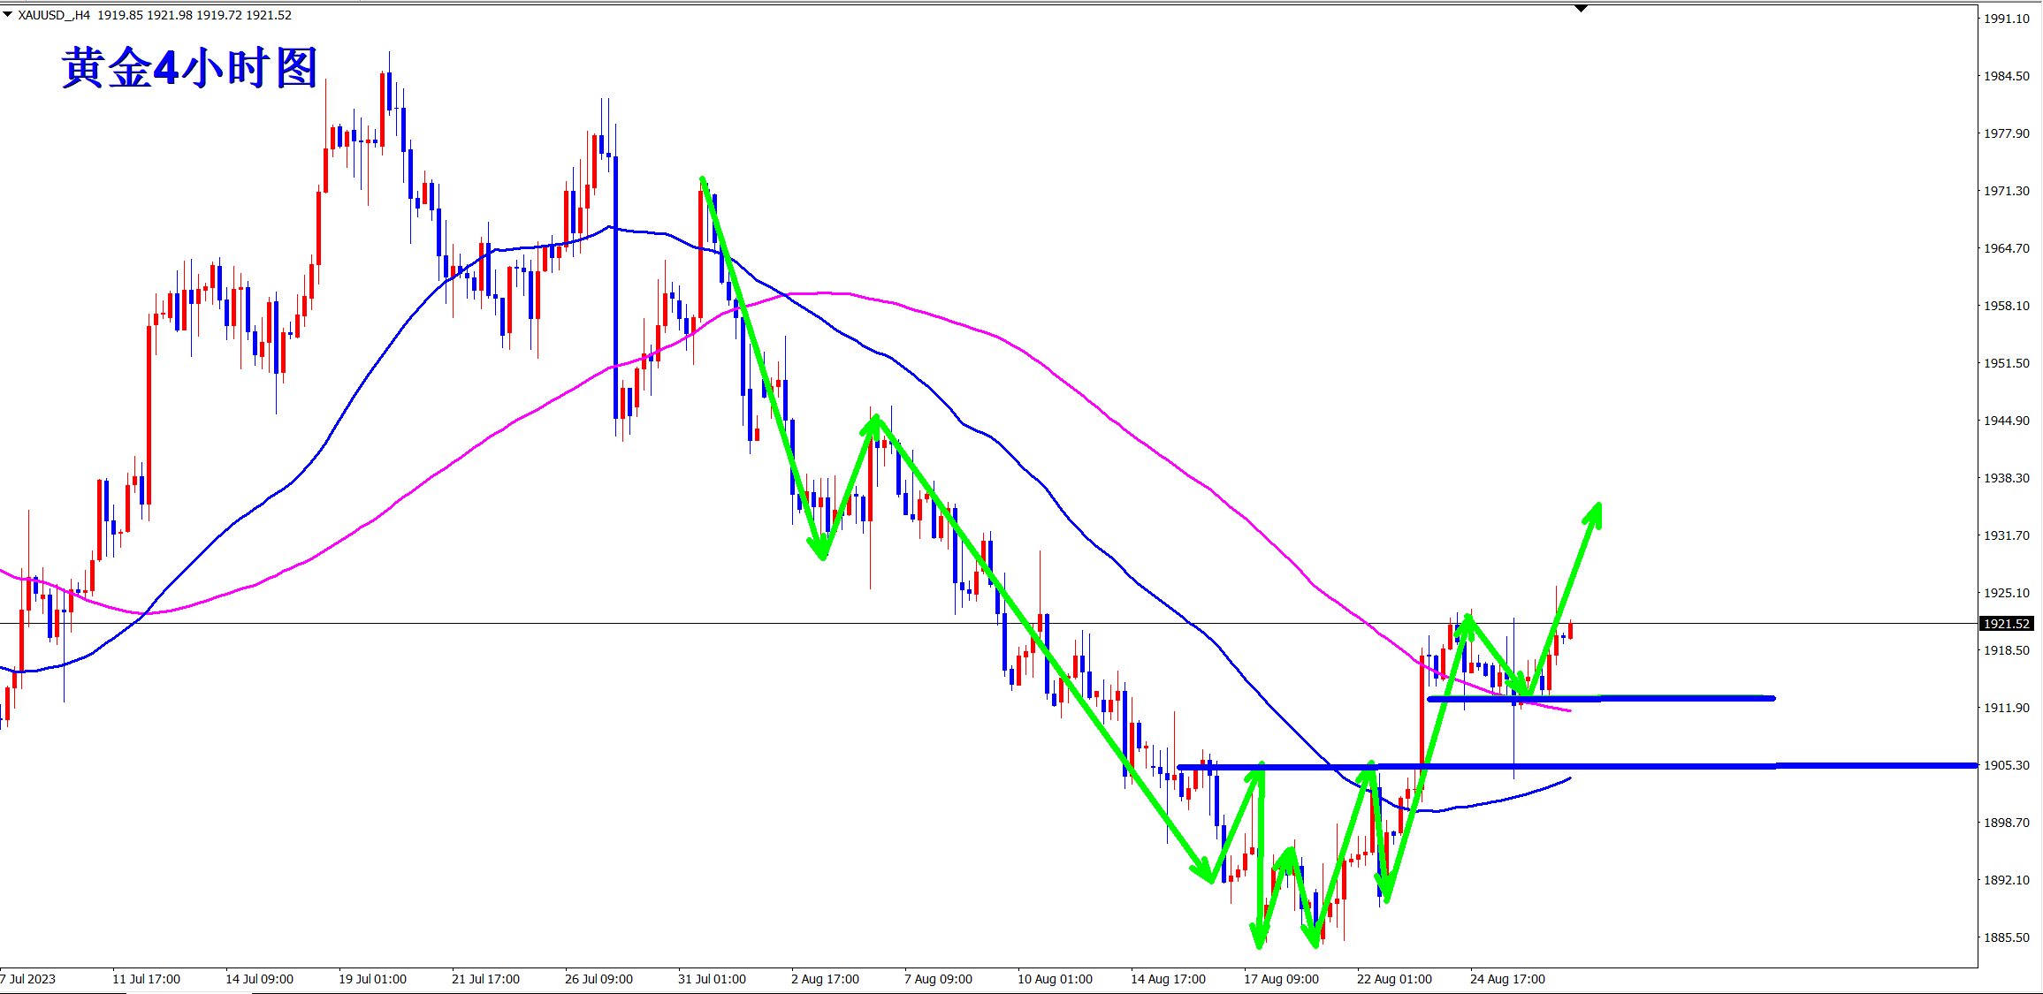
Task: Click the 1958.10 price scale label
Action: 2006,306
